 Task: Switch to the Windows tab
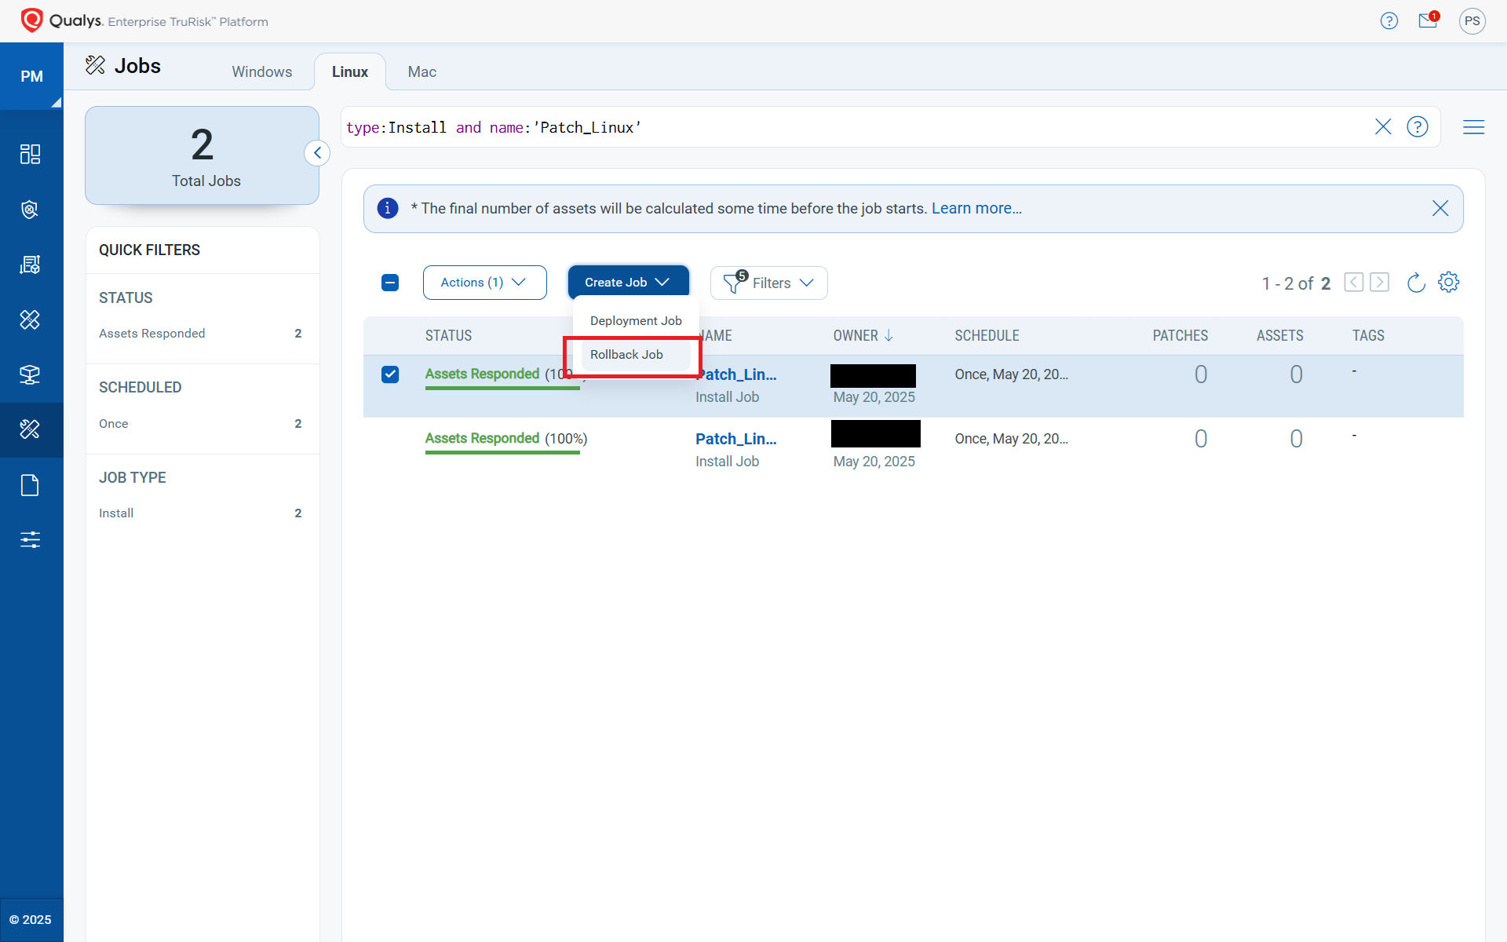point(262,71)
